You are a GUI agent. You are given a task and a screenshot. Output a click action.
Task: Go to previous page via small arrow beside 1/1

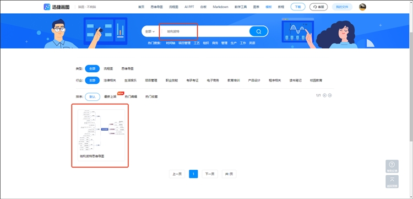point(324,95)
